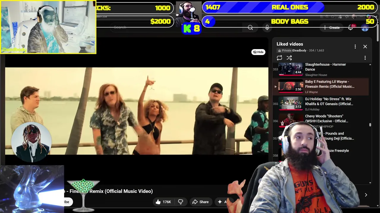Toggle playlist loop
This screenshot has height=213, width=380.
point(279,58)
